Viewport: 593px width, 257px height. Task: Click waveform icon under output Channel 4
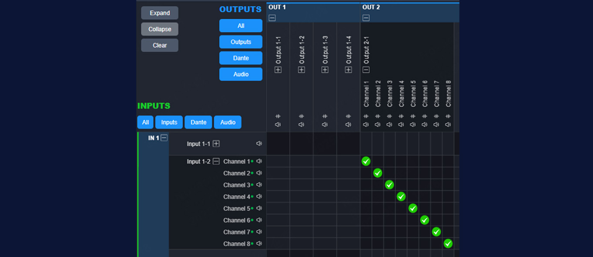(401, 116)
